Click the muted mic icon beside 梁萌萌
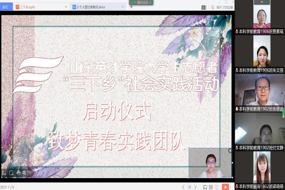 [237, 186]
